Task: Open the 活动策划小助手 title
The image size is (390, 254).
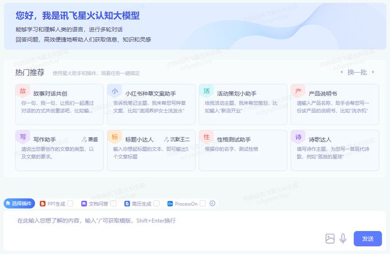Action: pos(236,94)
